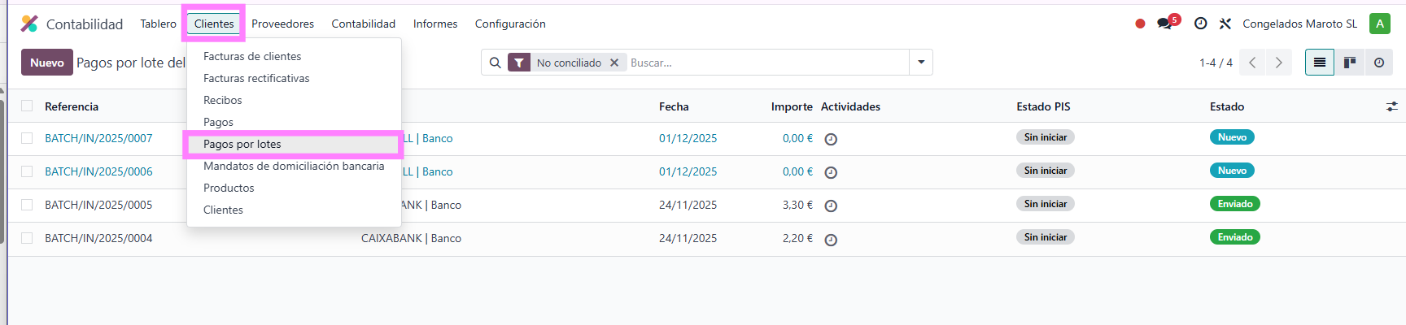Select checkbox for BATCH/IN/2025/0007

[27, 138]
